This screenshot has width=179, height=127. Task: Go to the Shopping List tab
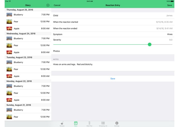click(103, 124)
